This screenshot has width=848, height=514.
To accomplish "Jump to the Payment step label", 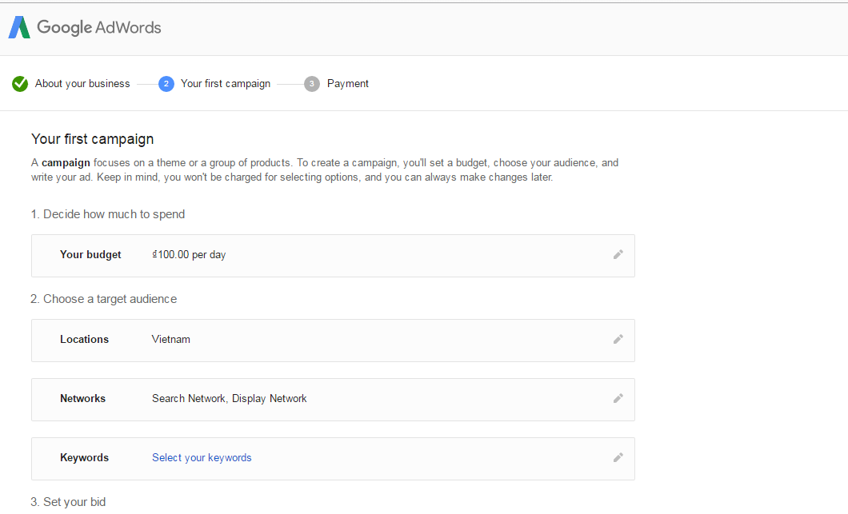I will point(348,84).
